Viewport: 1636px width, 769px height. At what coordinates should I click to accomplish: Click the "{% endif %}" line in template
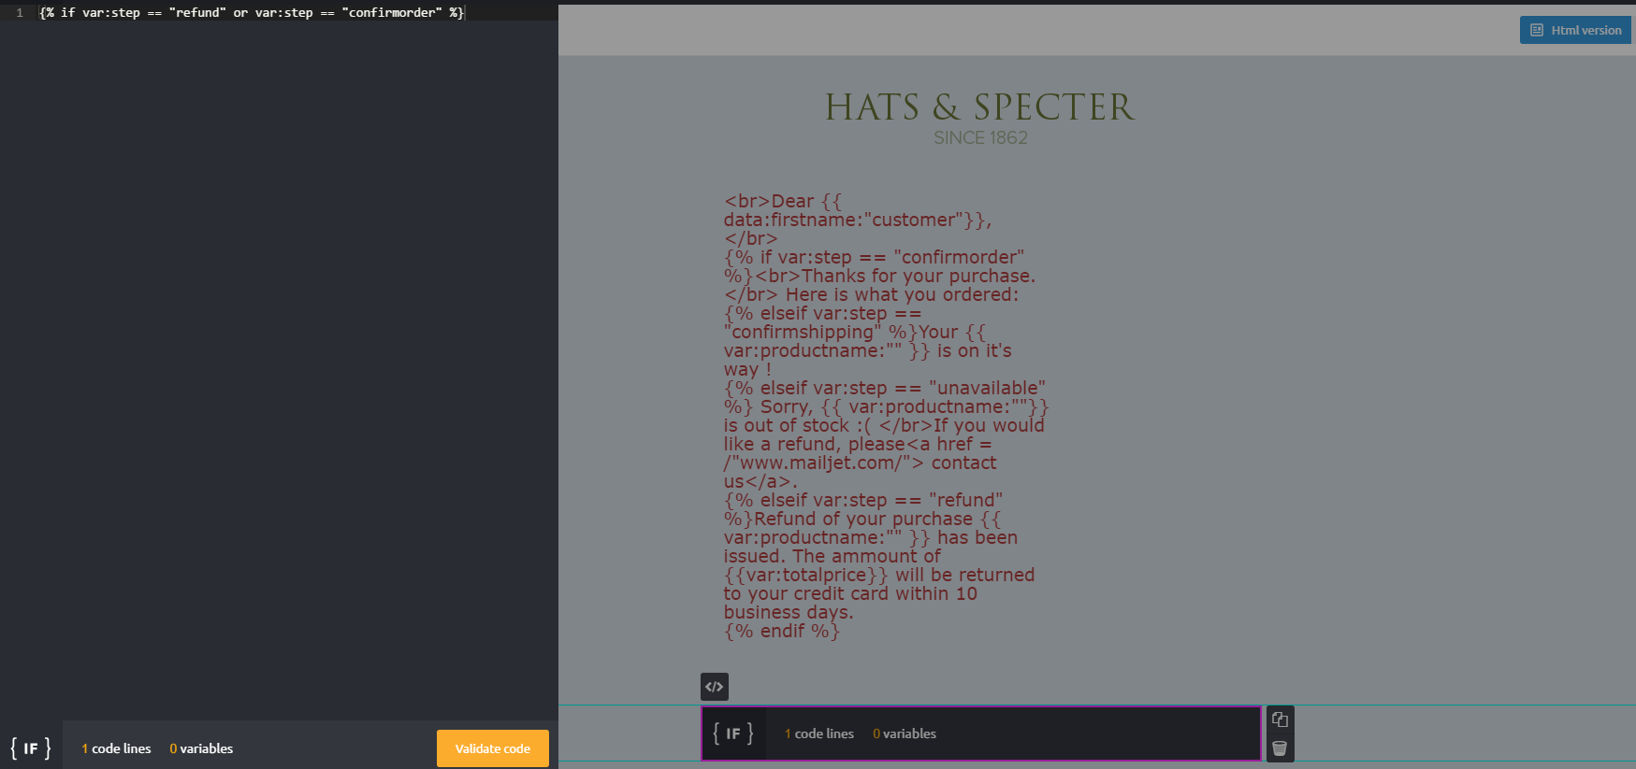[782, 632]
